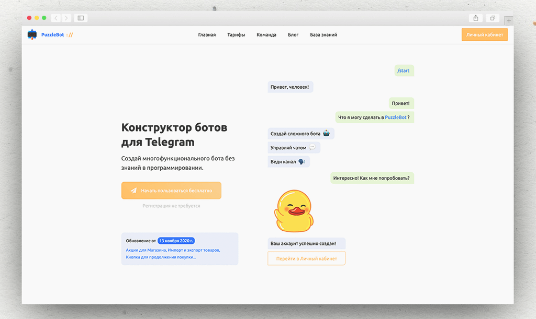Image resolution: width=536 pixels, height=319 pixels.
Task: Click the Управляй чатом chat bubble
Action: coord(294,148)
